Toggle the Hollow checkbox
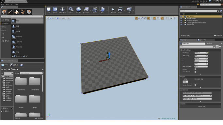This screenshot has width=223, height=125. click(x=195, y=69)
